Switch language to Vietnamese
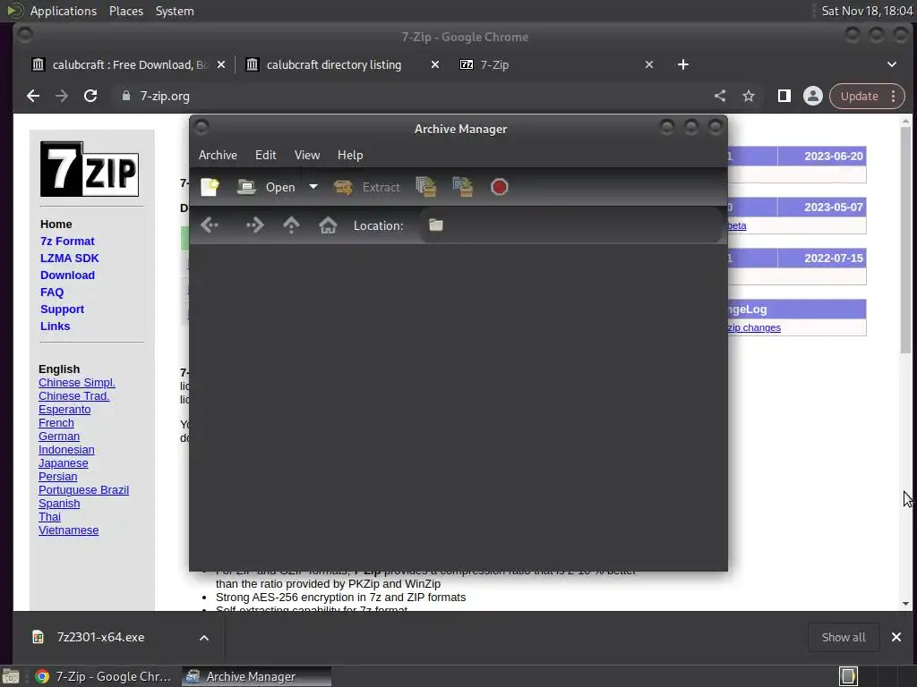Screen dimensions: 917x687 (x=68, y=530)
